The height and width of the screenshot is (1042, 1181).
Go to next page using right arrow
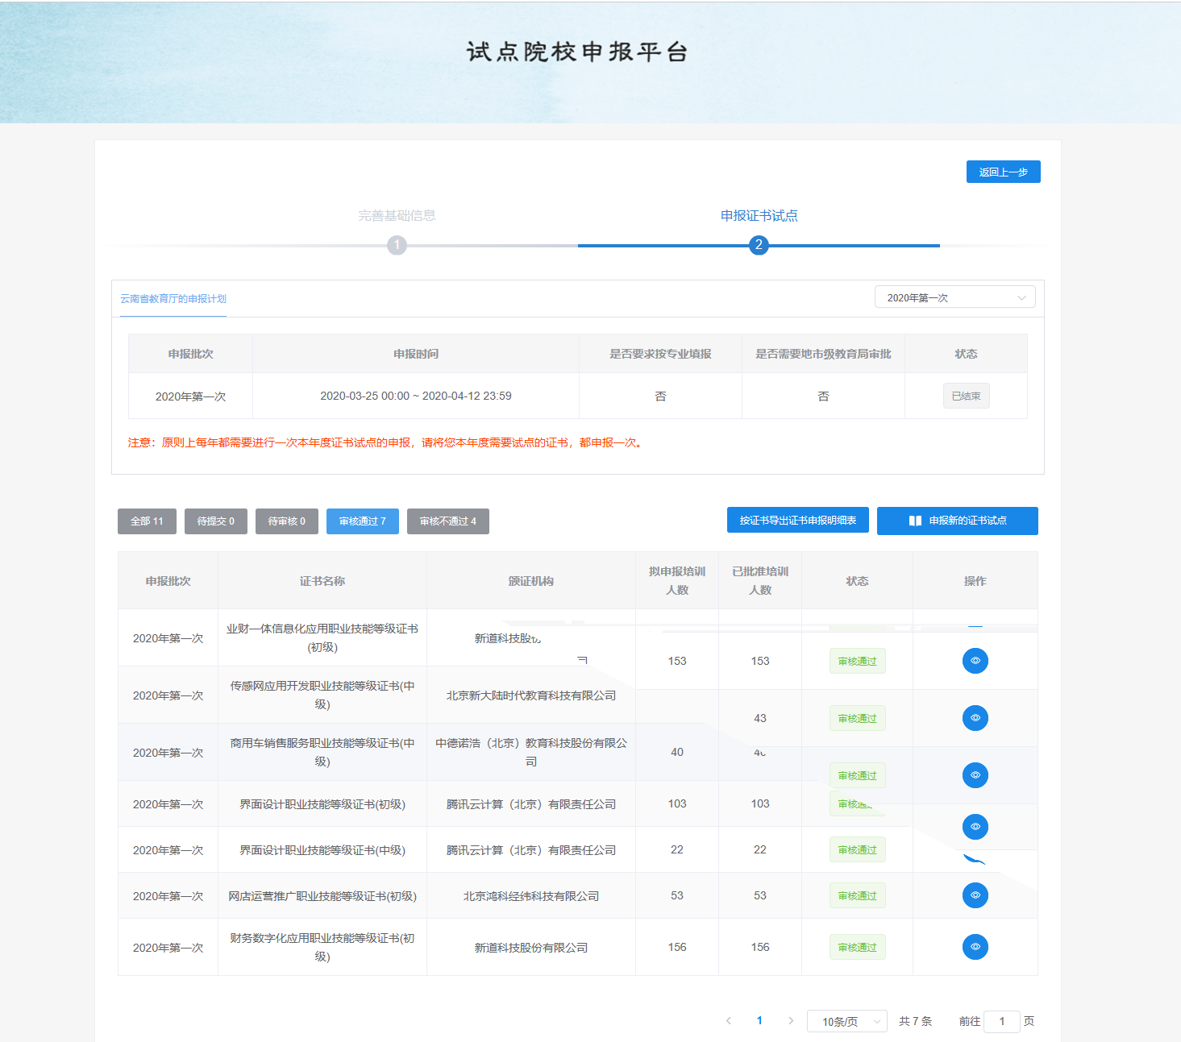tap(791, 1021)
